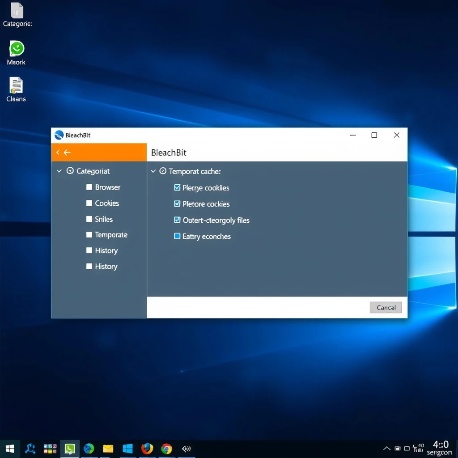Launch Chrome from taskbar
458x458 pixels.
point(166,449)
